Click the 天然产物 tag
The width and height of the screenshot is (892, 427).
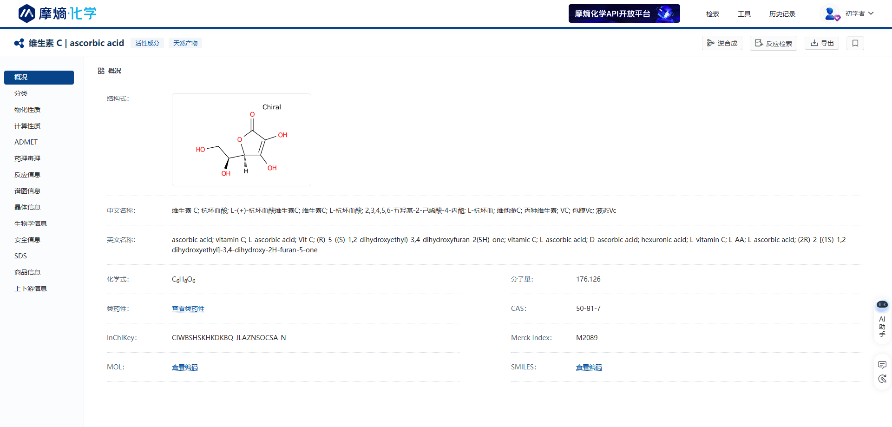point(185,43)
